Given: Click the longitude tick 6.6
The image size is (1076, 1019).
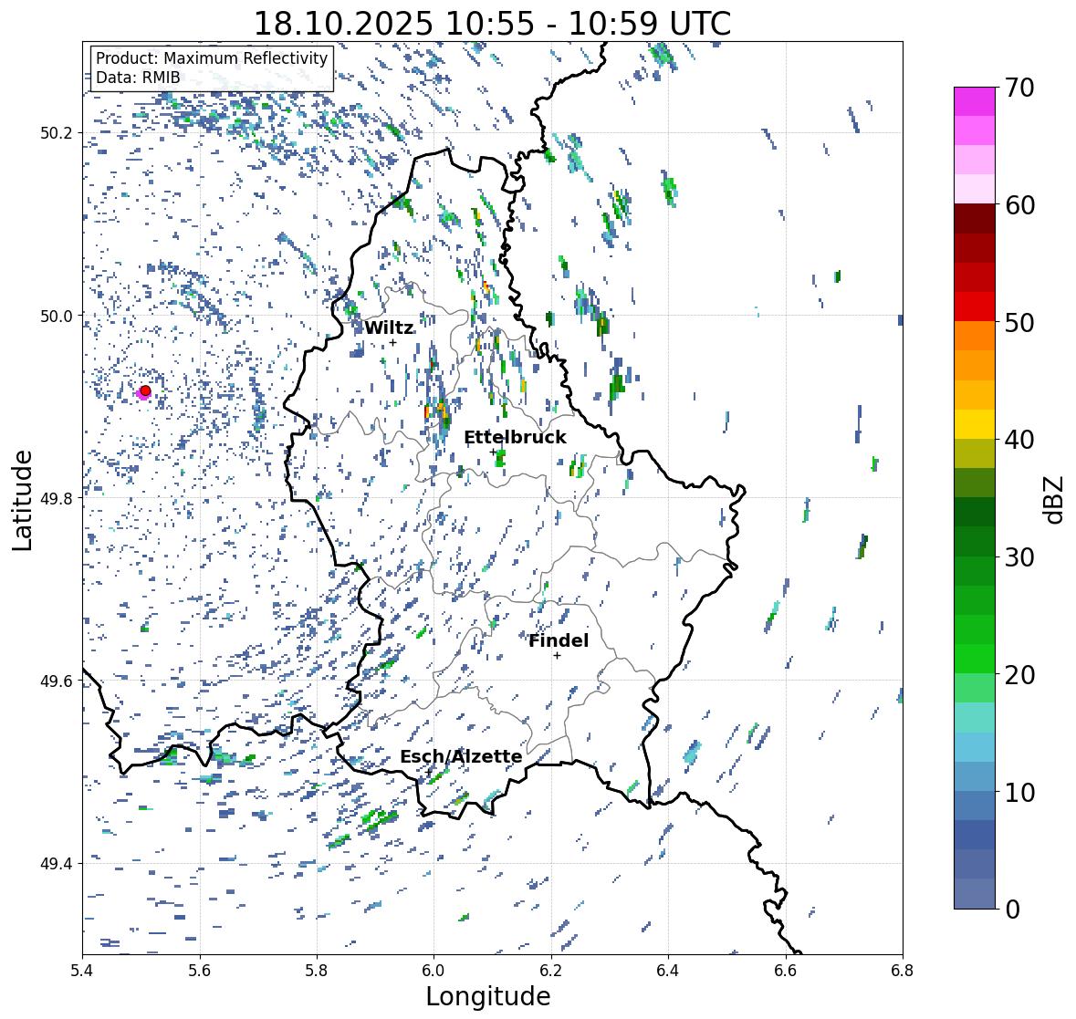Looking at the screenshot, I should pyautogui.click(x=786, y=971).
